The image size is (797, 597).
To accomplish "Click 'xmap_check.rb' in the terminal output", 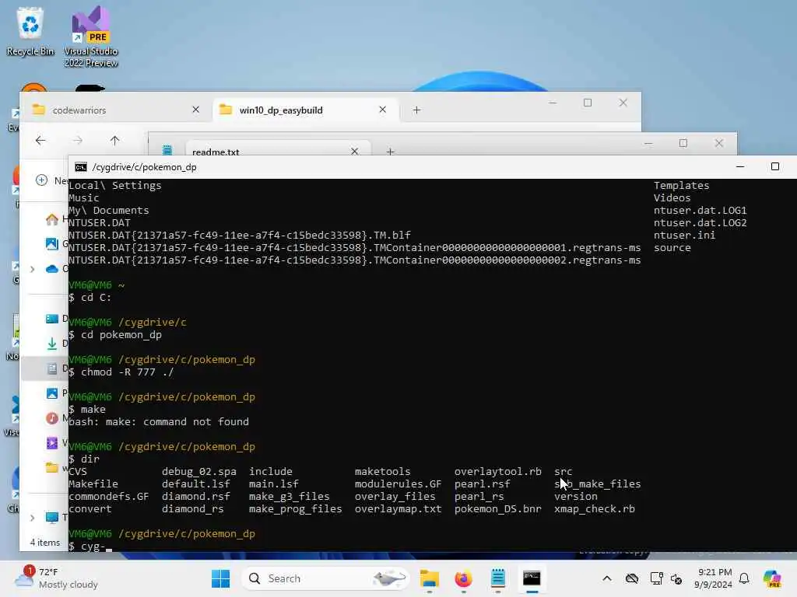I will [594, 508].
